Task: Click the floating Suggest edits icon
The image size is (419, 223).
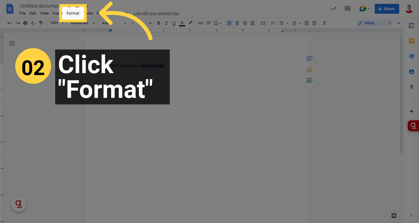Action: click(x=309, y=81)
